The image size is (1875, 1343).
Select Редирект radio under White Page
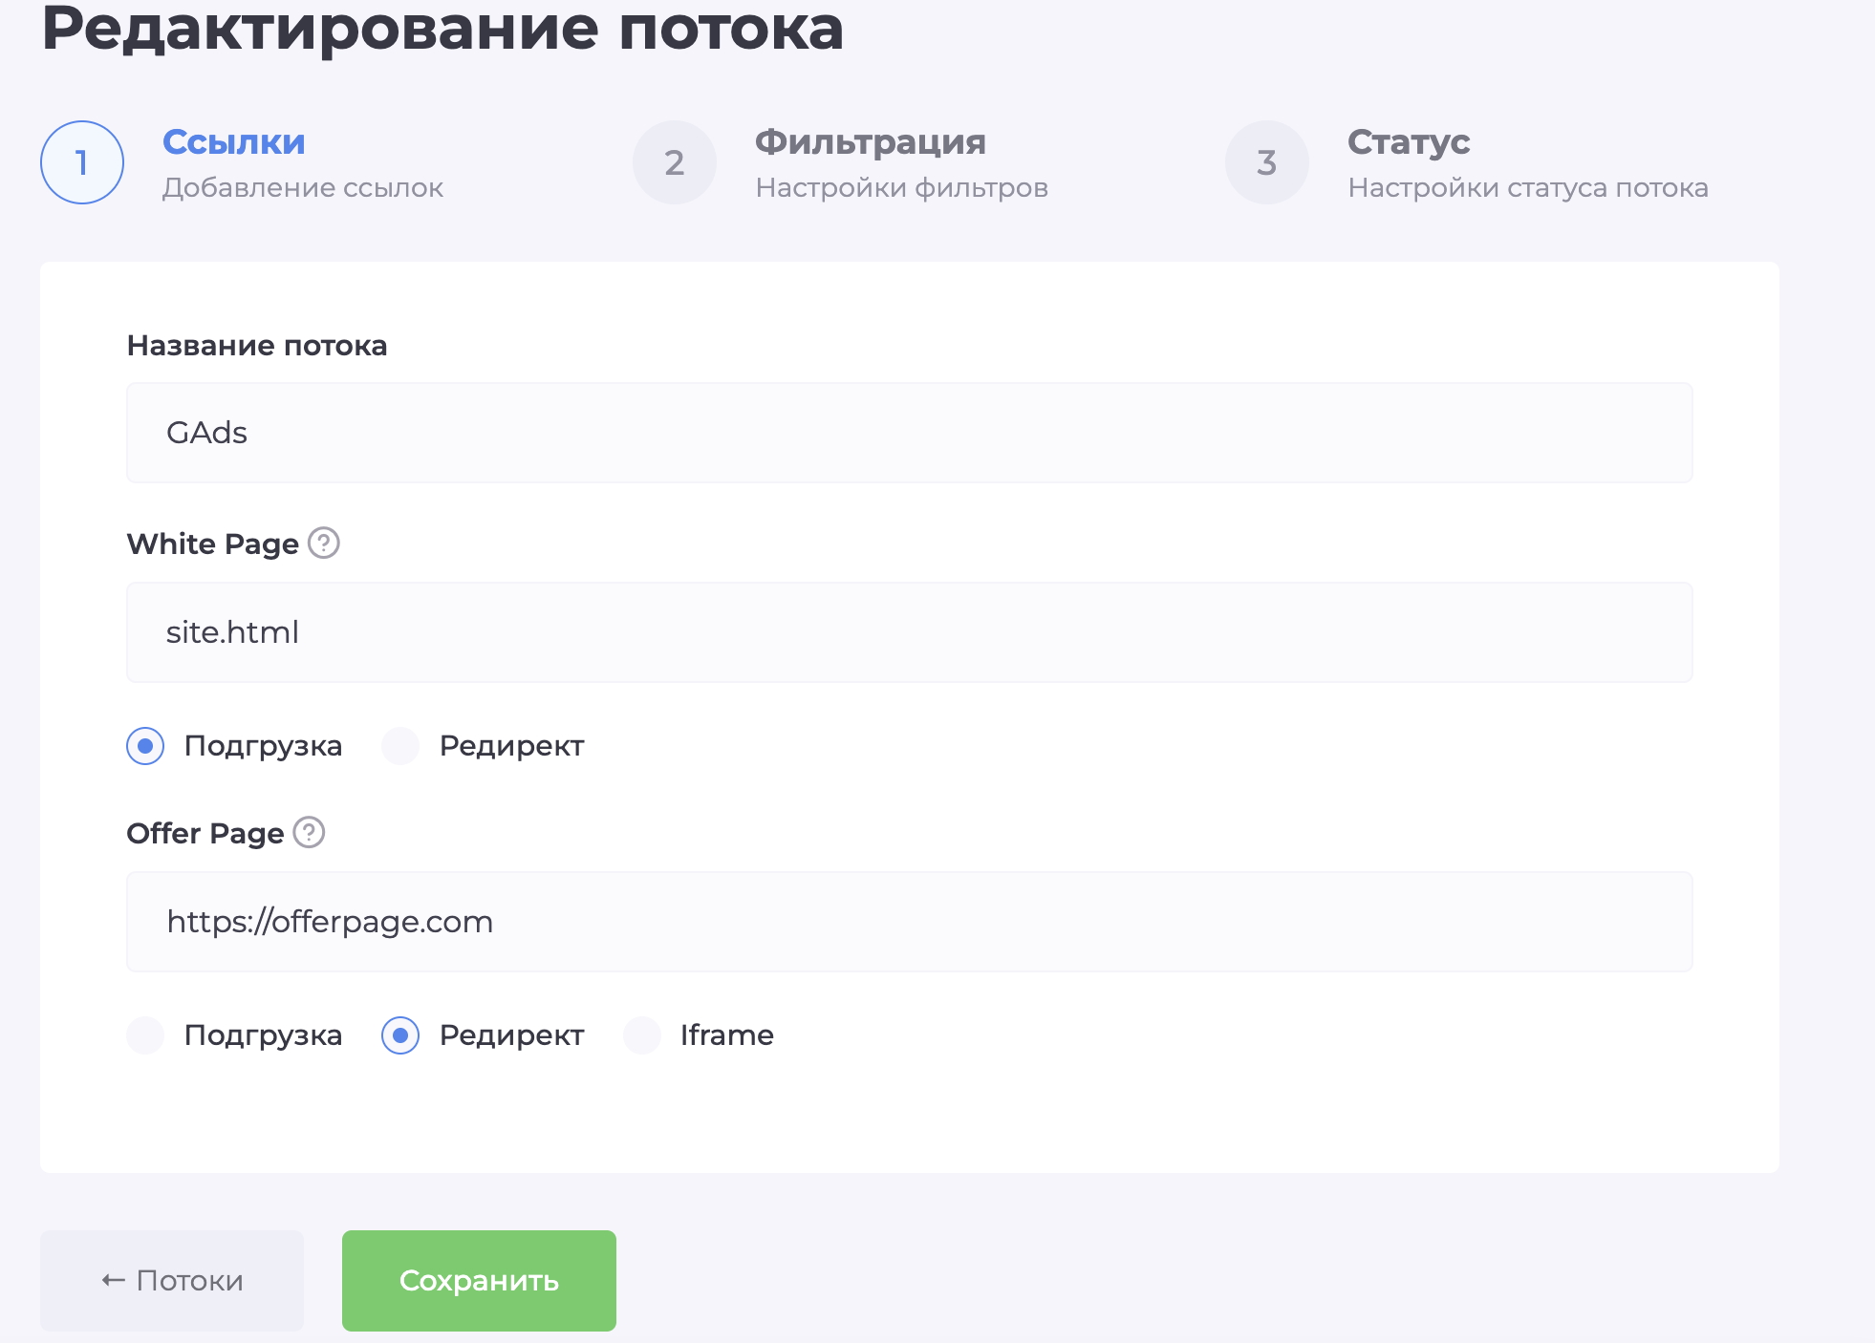(400, 746)
